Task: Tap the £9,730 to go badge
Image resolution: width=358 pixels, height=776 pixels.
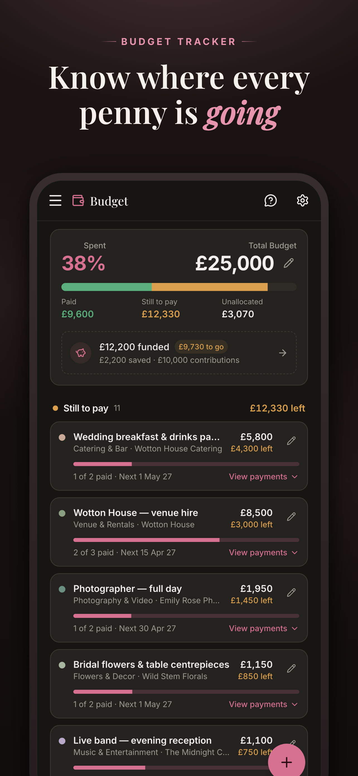Action: tap(201, 347)
